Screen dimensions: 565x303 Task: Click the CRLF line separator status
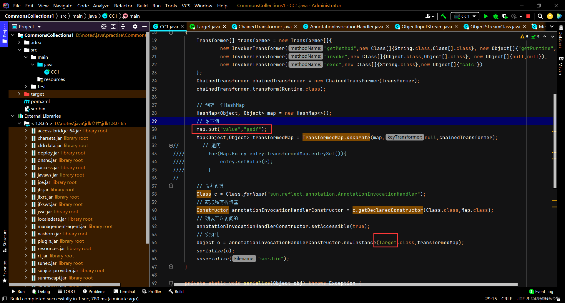(x=506, y=299)
